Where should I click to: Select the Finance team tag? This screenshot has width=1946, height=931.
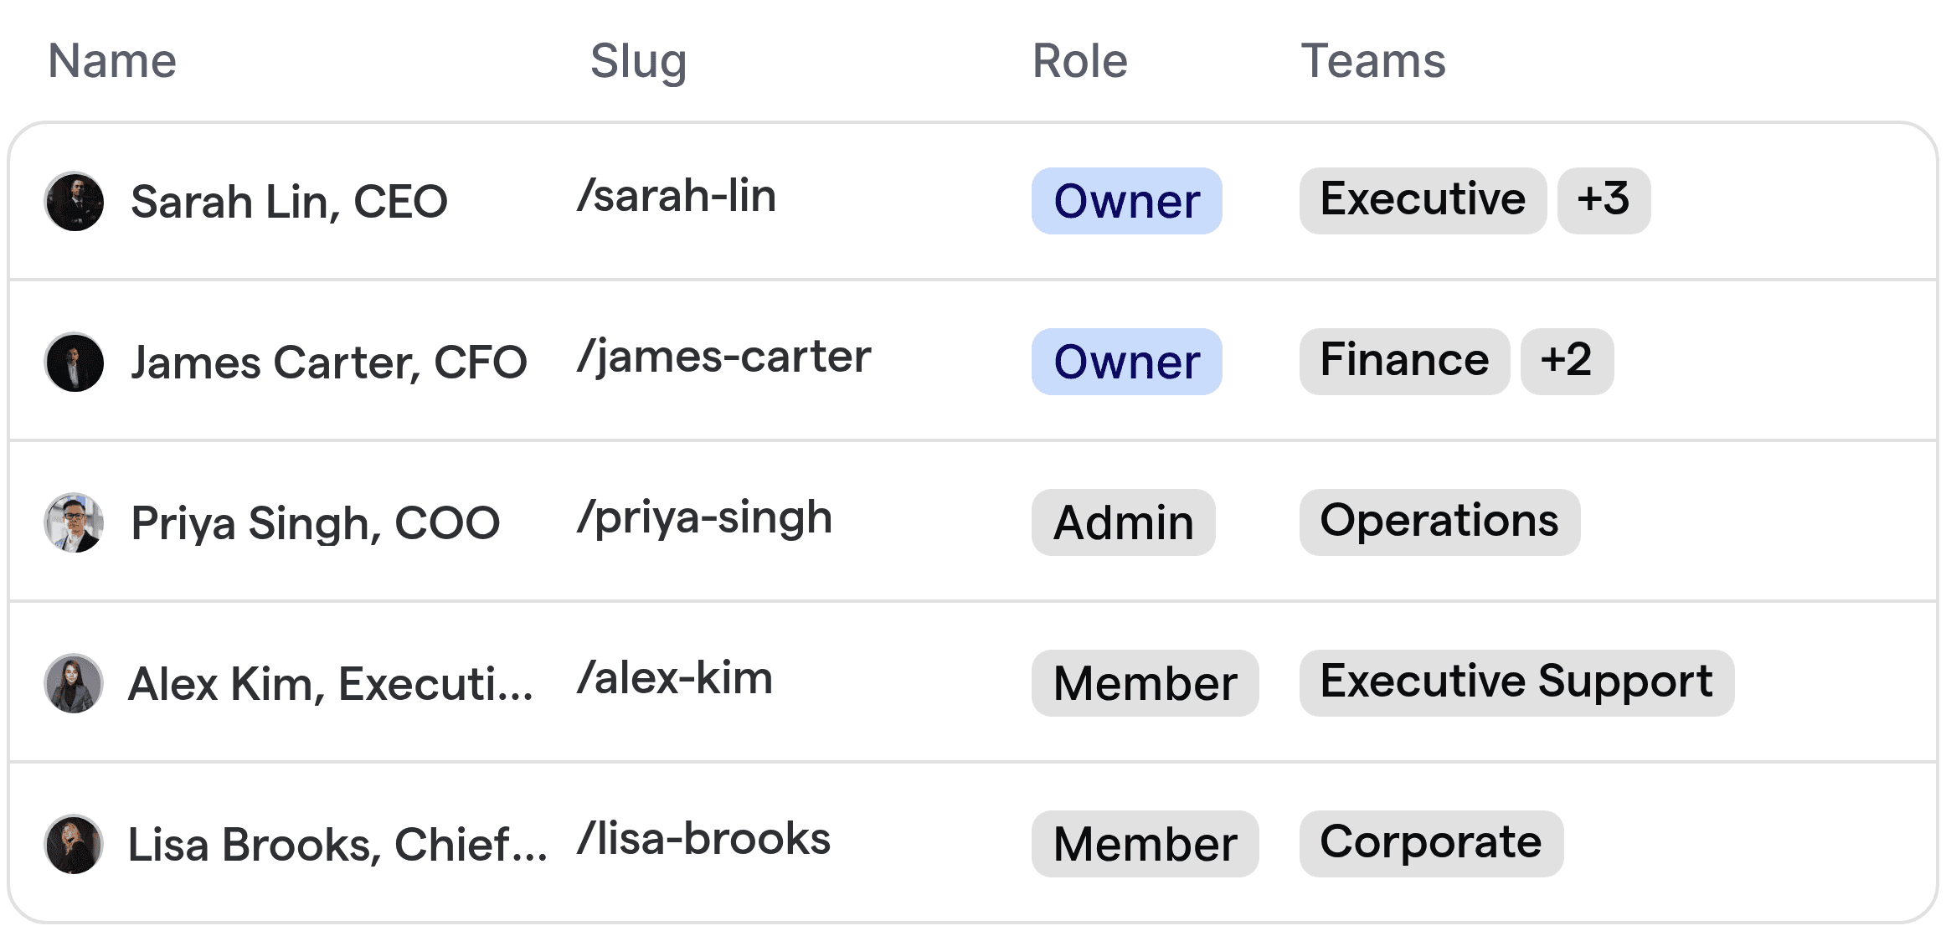coord(1404,362)
